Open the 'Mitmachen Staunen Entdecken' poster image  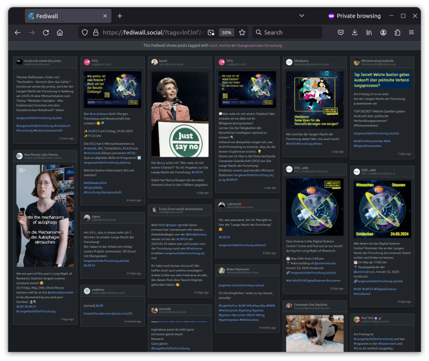point(382,209)
